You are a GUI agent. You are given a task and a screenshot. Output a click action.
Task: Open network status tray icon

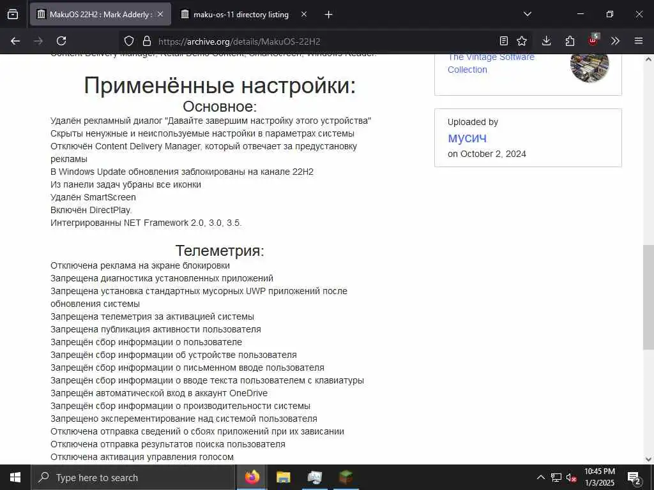click(x=556, y=477)
